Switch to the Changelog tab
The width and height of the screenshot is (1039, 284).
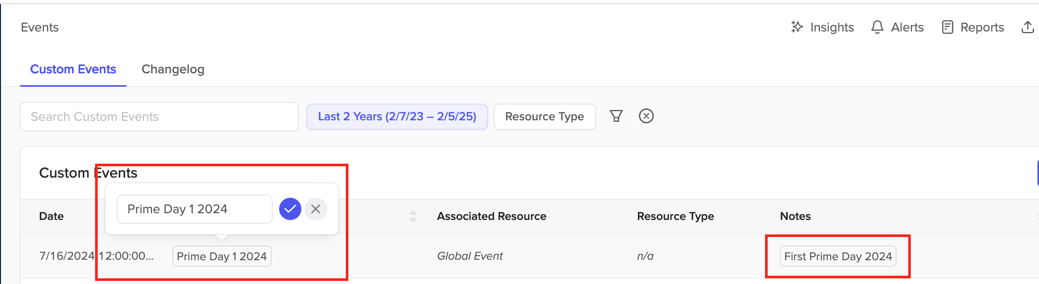(173, 69)
